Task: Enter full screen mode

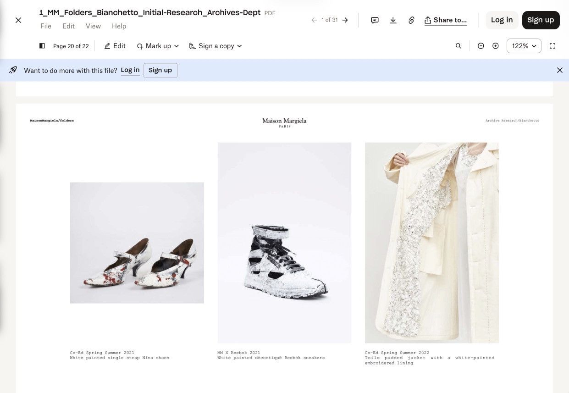Action: click(552, 46)
